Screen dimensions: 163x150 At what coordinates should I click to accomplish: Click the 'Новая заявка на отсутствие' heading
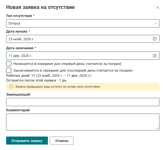pyautogui.click(x=41, y=7)
